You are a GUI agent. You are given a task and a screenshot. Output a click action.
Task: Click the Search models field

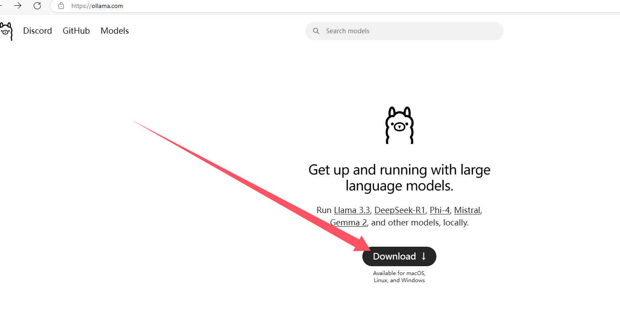coord(404,31)
